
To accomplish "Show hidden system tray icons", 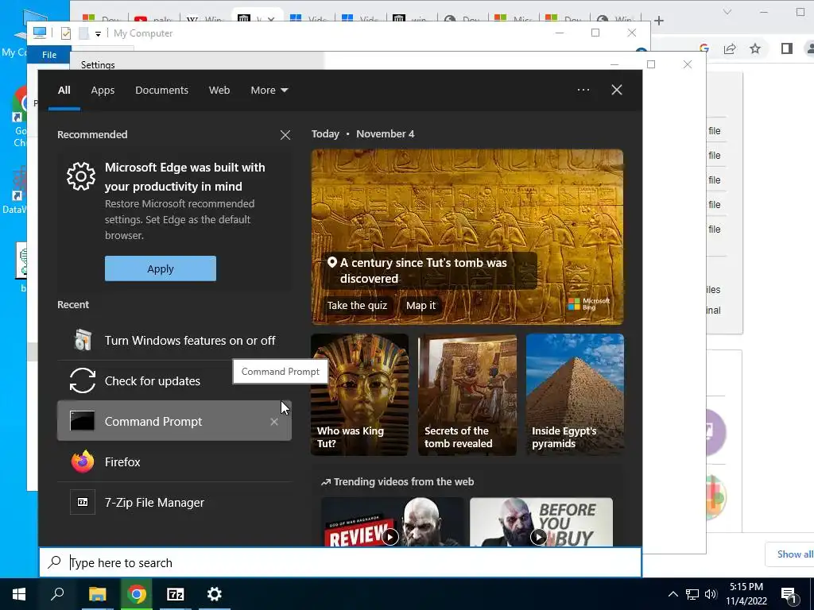I will coord(673,594).
